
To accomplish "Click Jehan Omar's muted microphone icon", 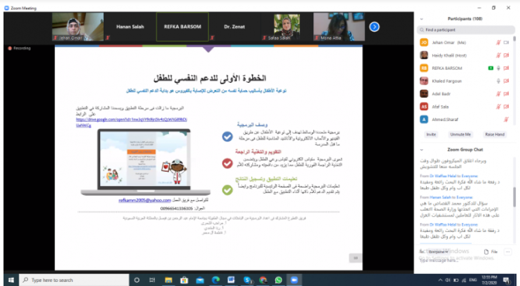I will tap(498, 42).
